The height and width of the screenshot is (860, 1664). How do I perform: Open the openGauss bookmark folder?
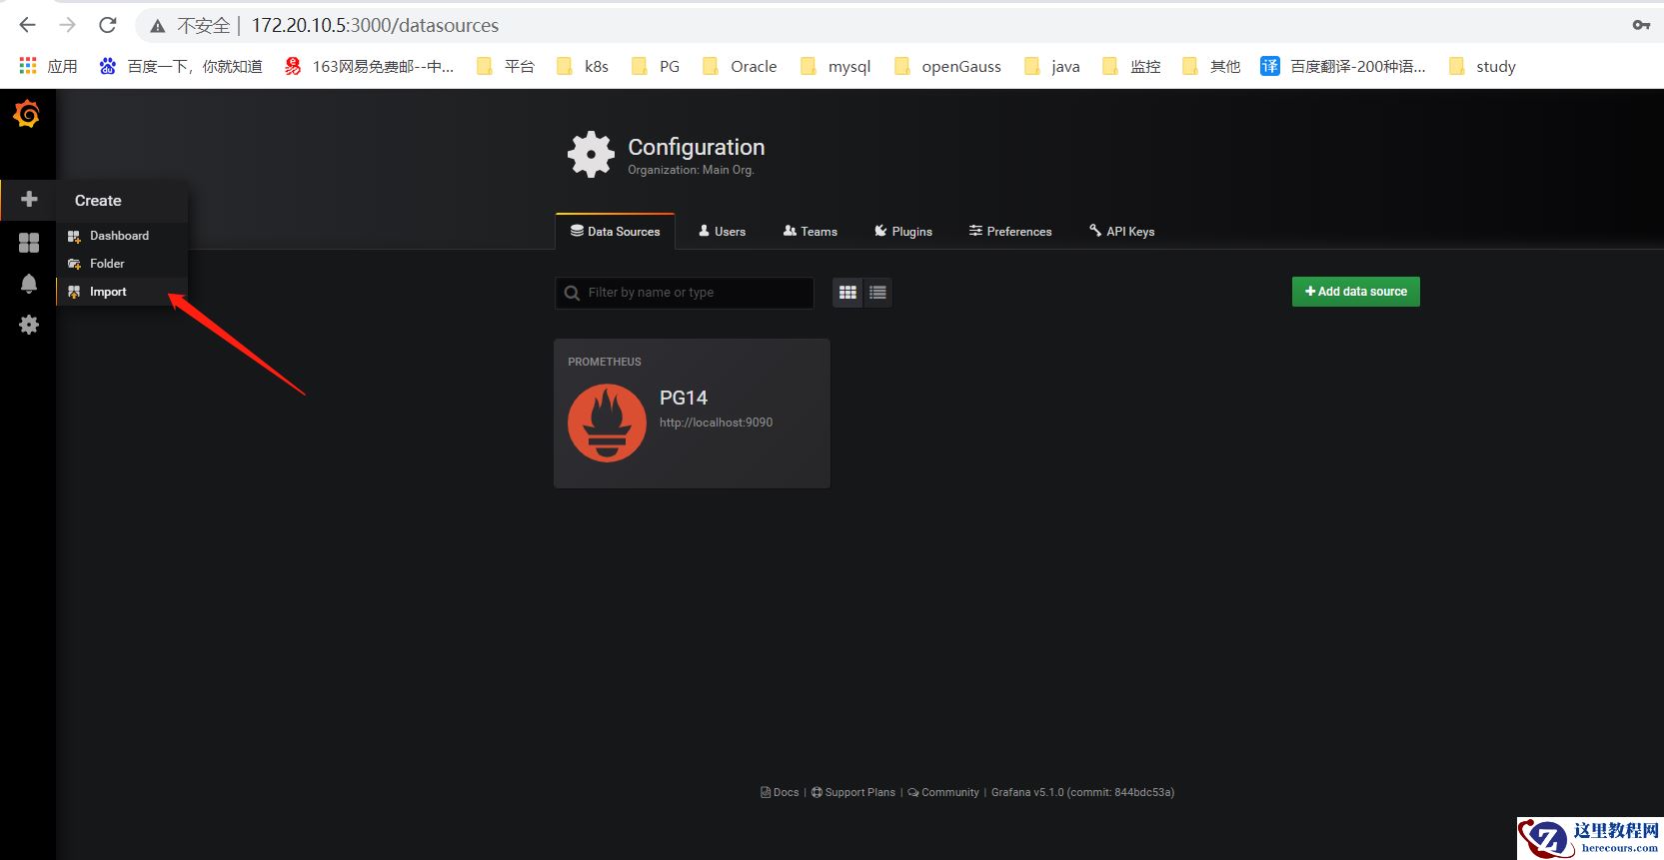click(x=947, y=66)
